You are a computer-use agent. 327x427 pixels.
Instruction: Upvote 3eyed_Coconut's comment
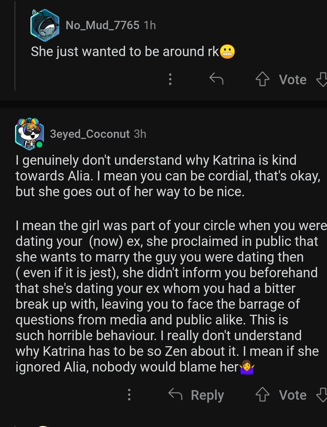[262, 395]
